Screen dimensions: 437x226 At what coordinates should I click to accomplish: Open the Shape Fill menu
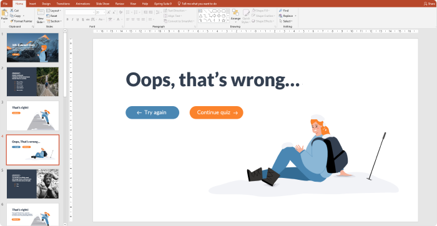(x=260, y=11)
